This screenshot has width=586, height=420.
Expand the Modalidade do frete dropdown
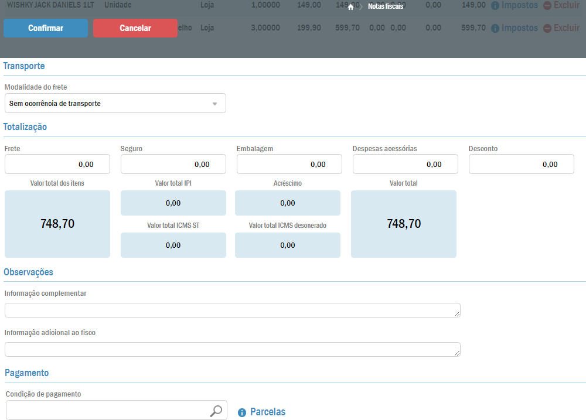214,104
